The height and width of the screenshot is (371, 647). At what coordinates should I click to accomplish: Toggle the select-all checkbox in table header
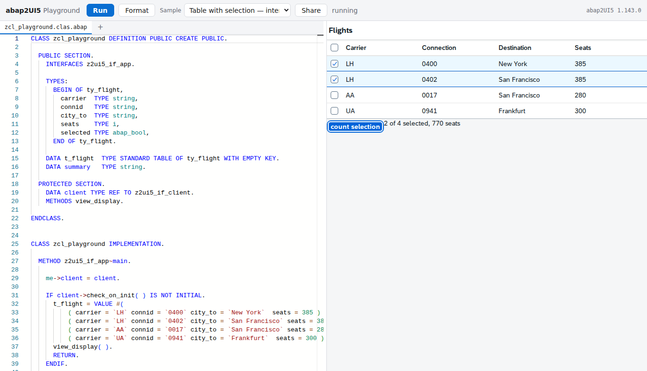point(334,48)
